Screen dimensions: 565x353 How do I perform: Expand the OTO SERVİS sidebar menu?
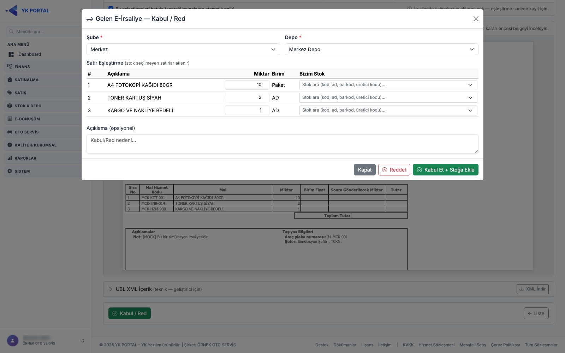click(43, 132)
